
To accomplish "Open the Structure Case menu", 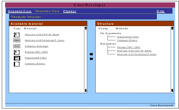I will [47, 11].
